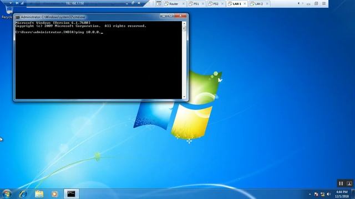355x199 pixels.
Task: Click the cmd scrollbar up arrow
Action: tap(184, 23)
